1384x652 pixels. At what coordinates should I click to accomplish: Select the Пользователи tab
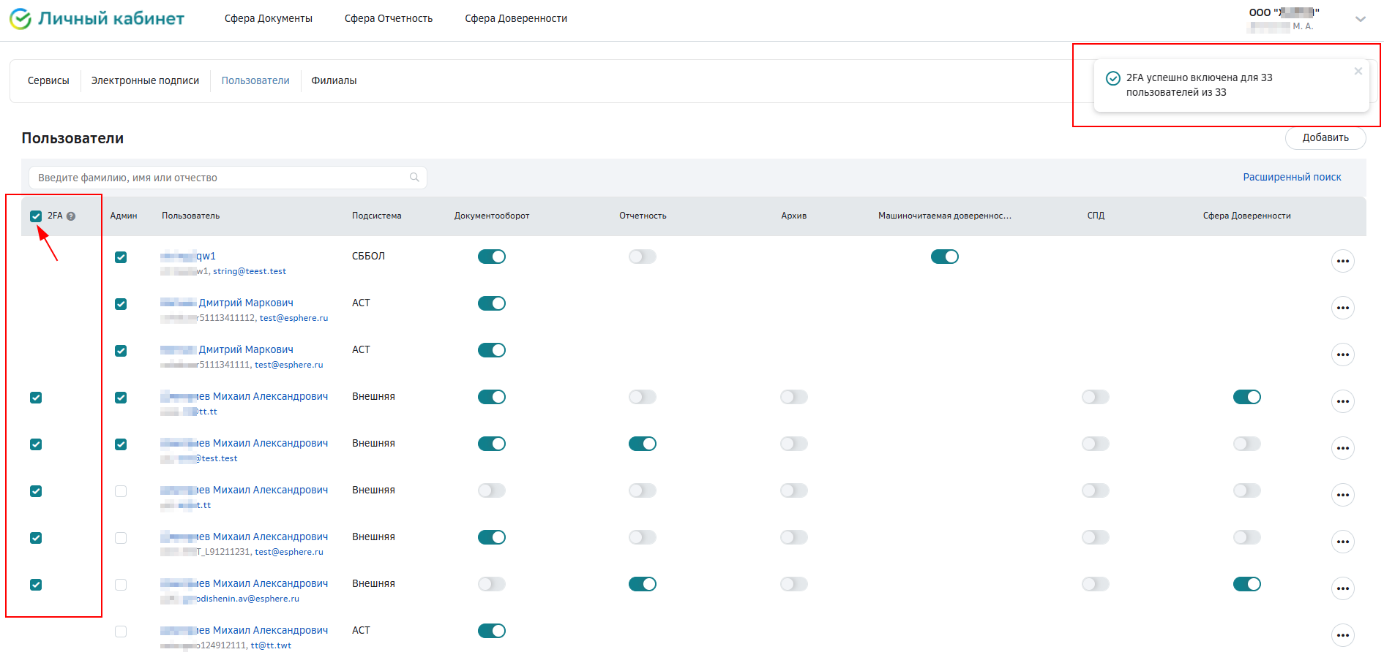click(x=255, y=81)
